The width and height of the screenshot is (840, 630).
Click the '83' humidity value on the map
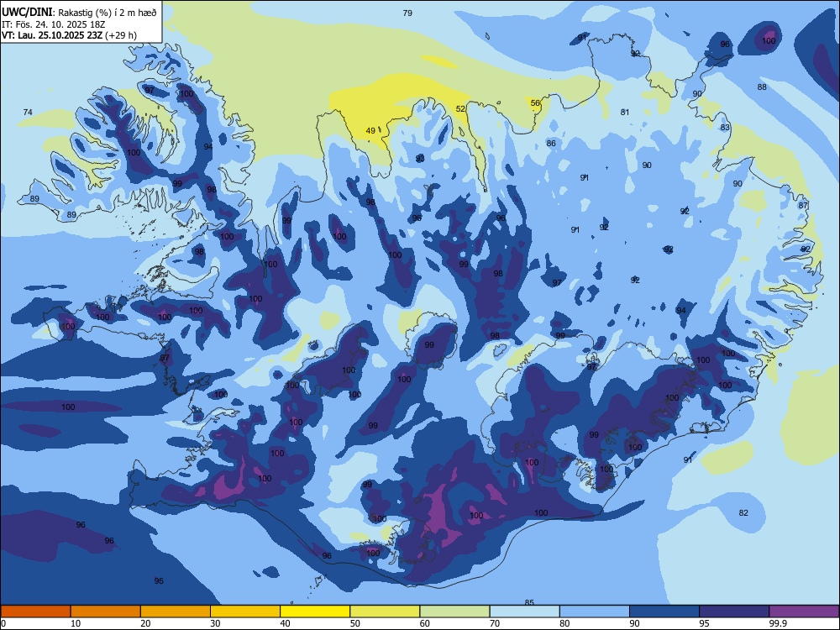725,128
